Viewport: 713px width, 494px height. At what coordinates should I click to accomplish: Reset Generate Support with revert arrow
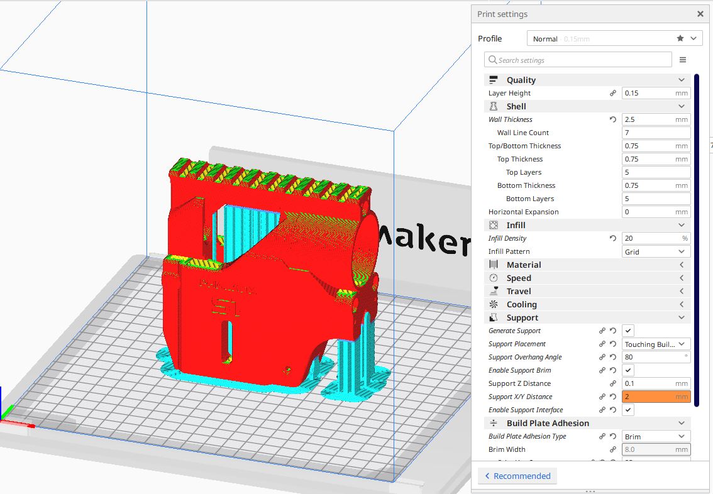coord(613,331)
